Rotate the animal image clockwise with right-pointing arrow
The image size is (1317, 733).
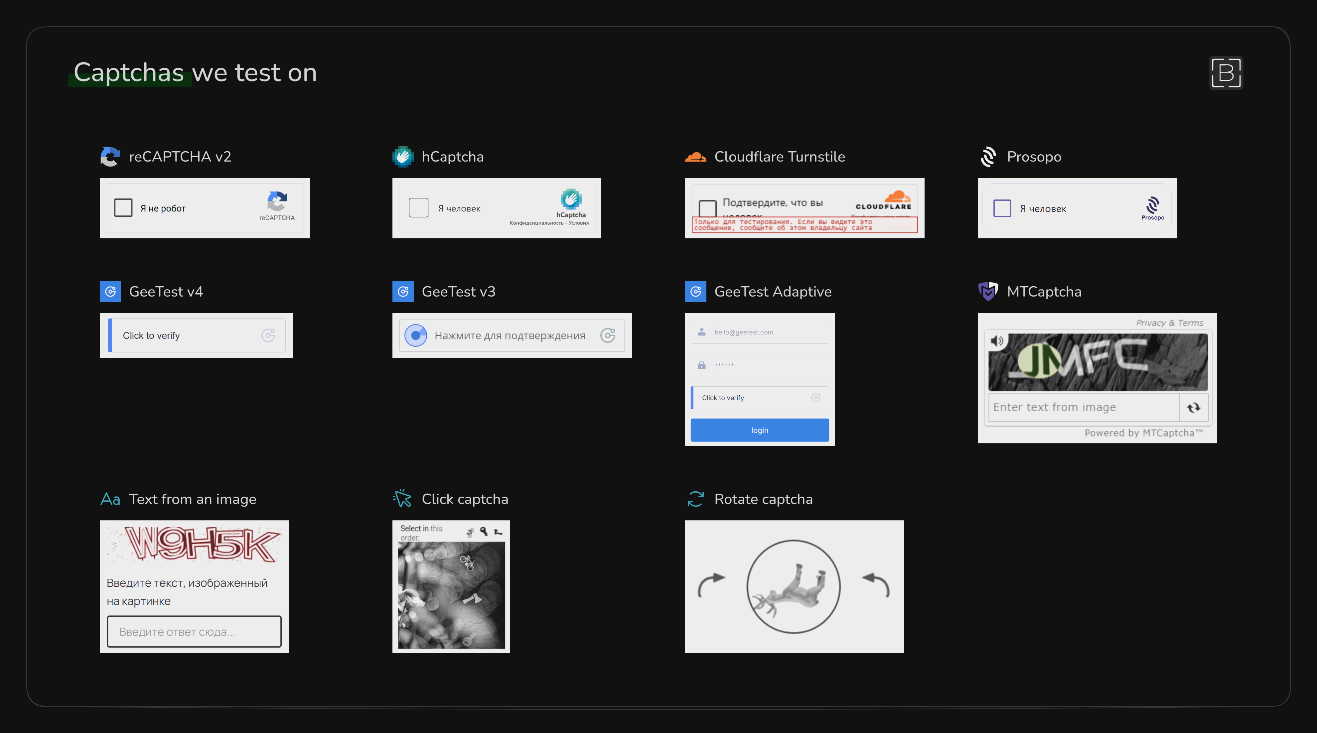click(x=712, y=585)
